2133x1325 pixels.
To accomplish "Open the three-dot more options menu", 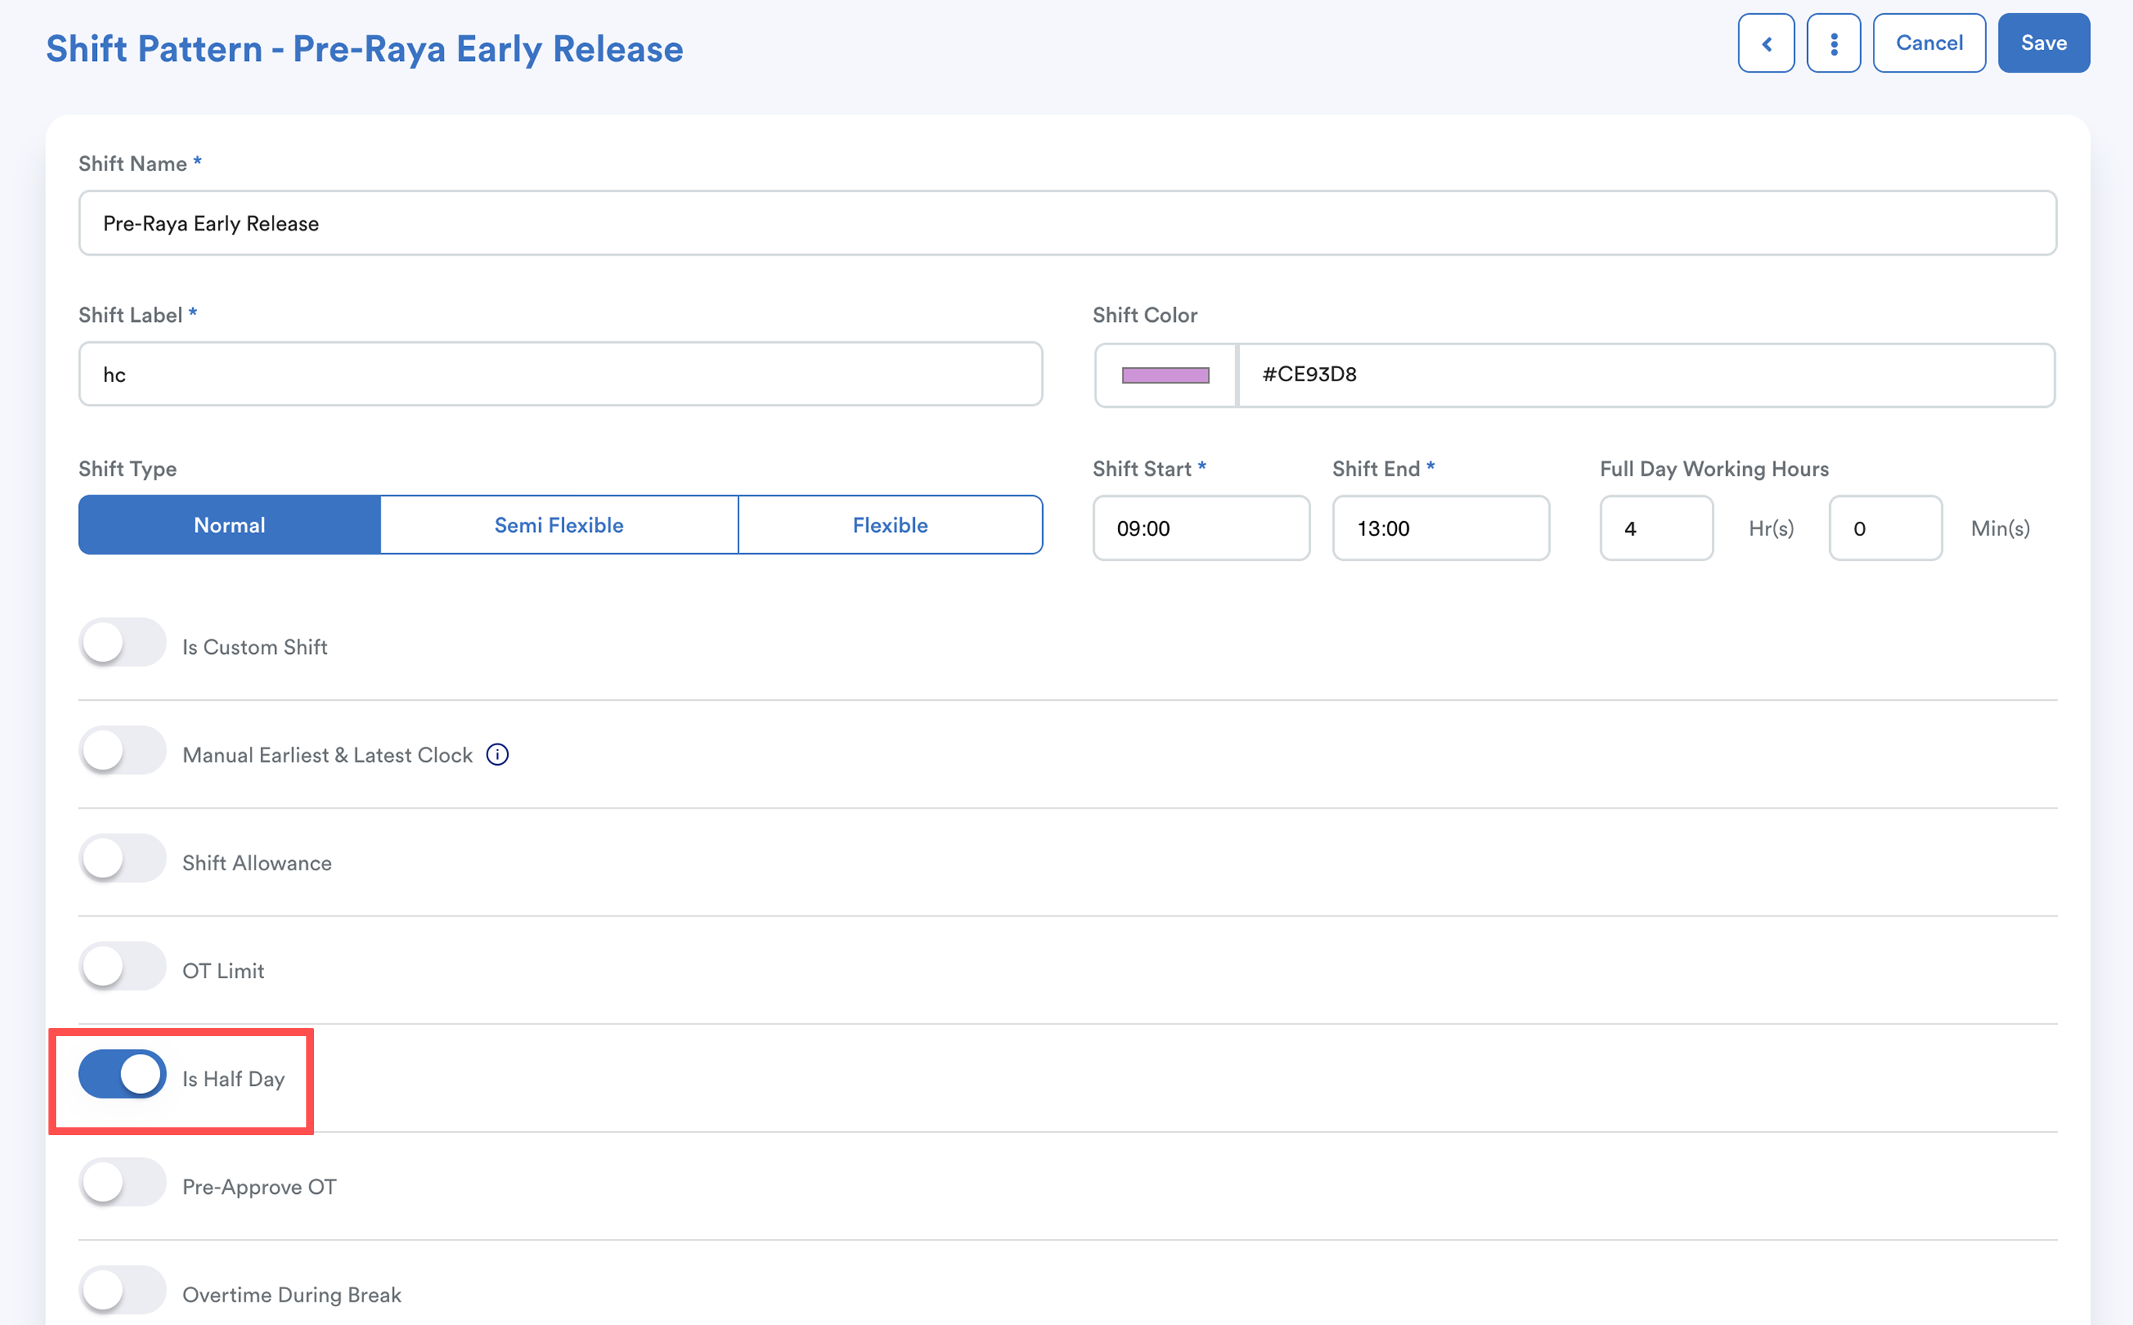I will [1833, 43].
